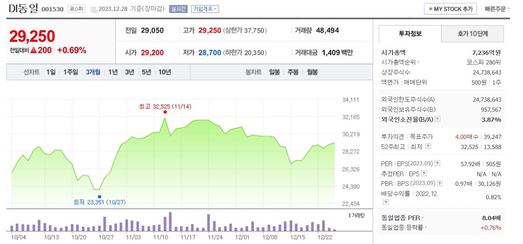
Task: Click the 거래량 legend swatch
Action: pyautogui.click(x=350, y=215)
